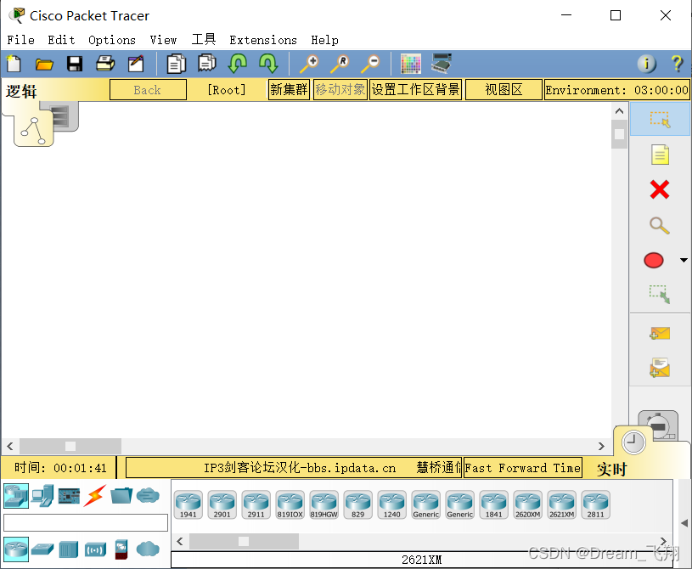This screenshot has width=692, height=569.
Task: Select the End Devices category
Action: tap(42, 495)
